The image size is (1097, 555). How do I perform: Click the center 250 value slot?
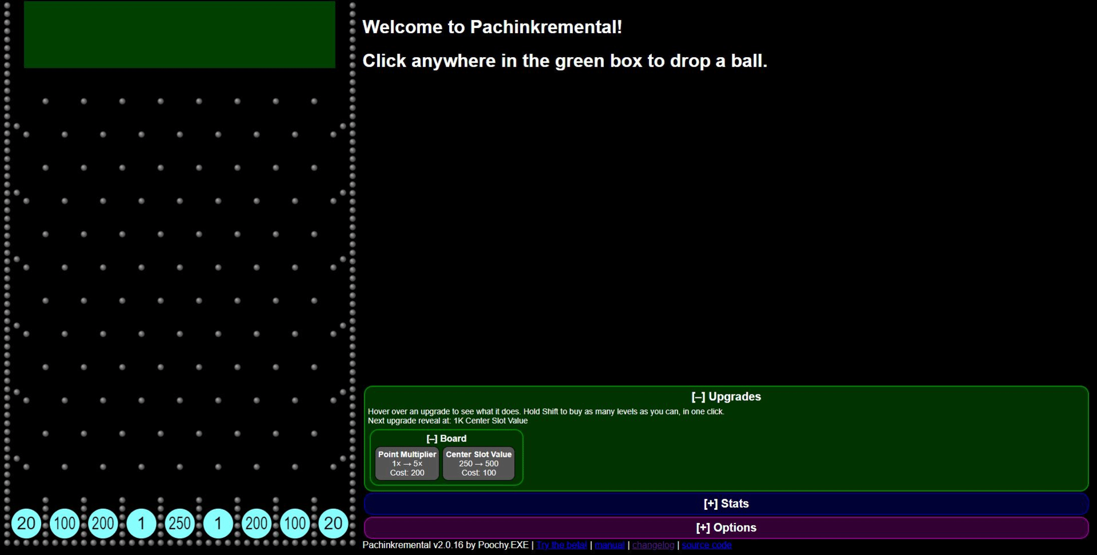tap(179, 523)
